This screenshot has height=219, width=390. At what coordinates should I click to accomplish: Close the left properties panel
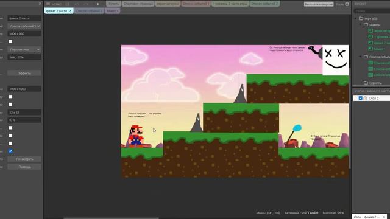pyautogui.click(x=40, y=4)
